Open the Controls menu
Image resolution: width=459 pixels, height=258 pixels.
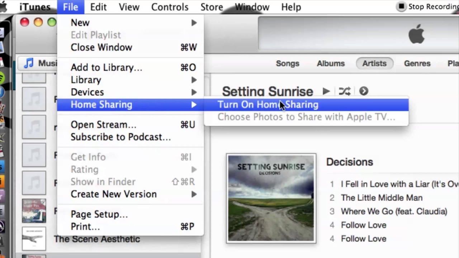pos(170,7)
